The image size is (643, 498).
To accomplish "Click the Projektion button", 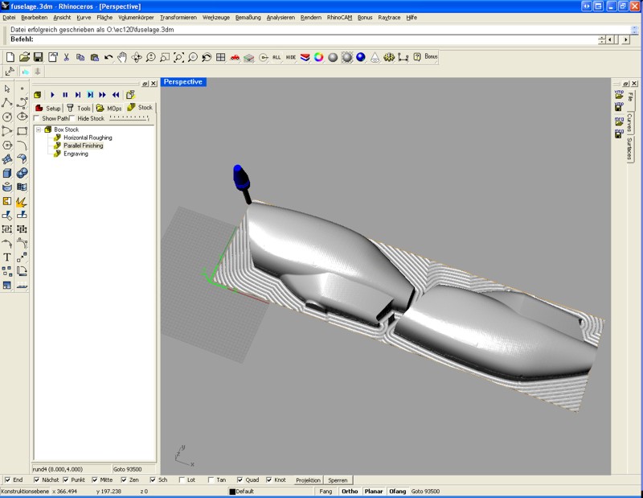I will click(308, 480).
